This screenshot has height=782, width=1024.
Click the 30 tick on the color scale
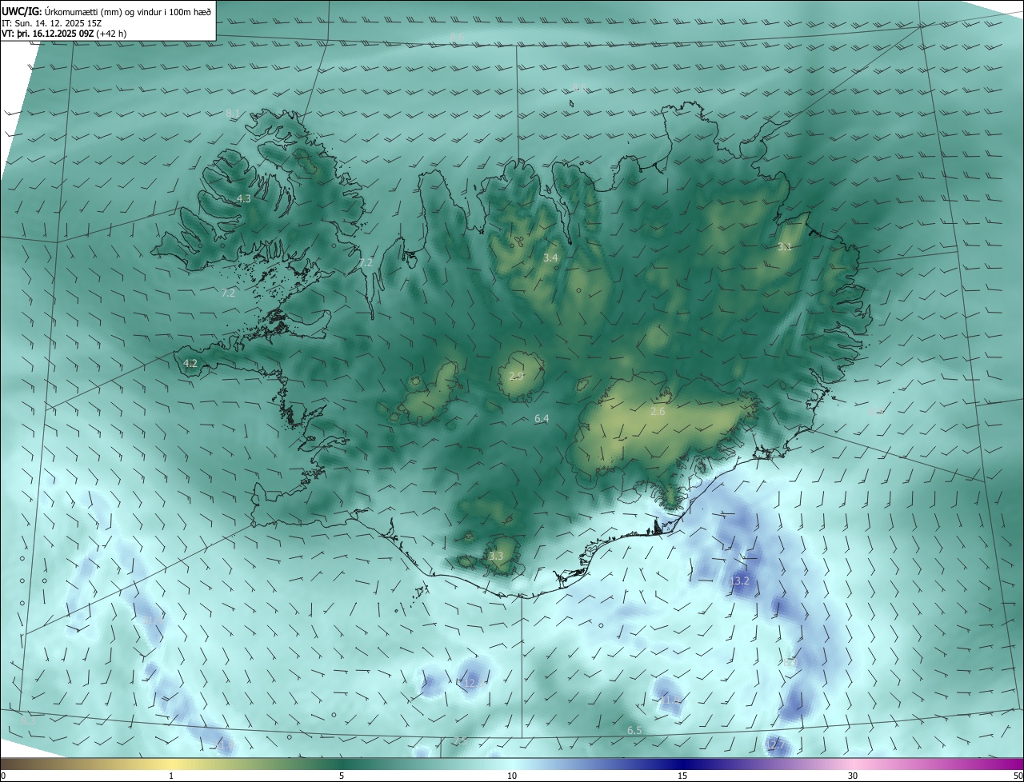pos(853,776)
